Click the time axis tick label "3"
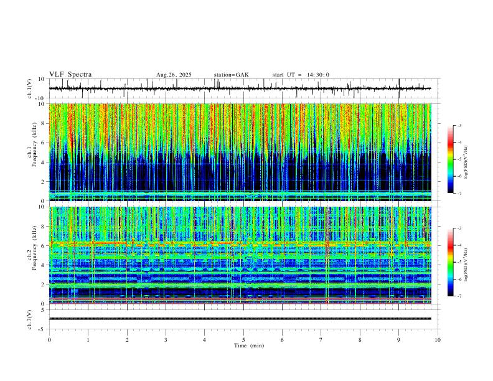 166,340
